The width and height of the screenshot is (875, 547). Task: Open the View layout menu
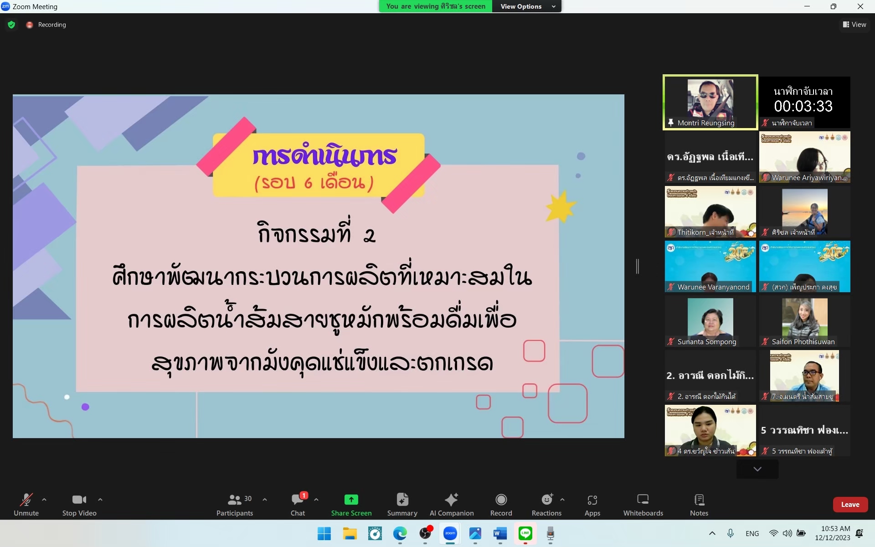(854, 25)
